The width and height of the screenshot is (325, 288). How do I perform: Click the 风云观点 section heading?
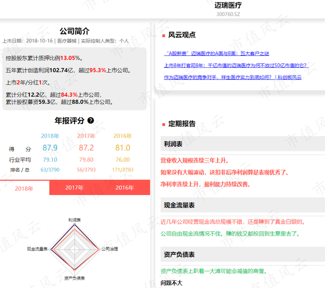[x=182, y=35]
